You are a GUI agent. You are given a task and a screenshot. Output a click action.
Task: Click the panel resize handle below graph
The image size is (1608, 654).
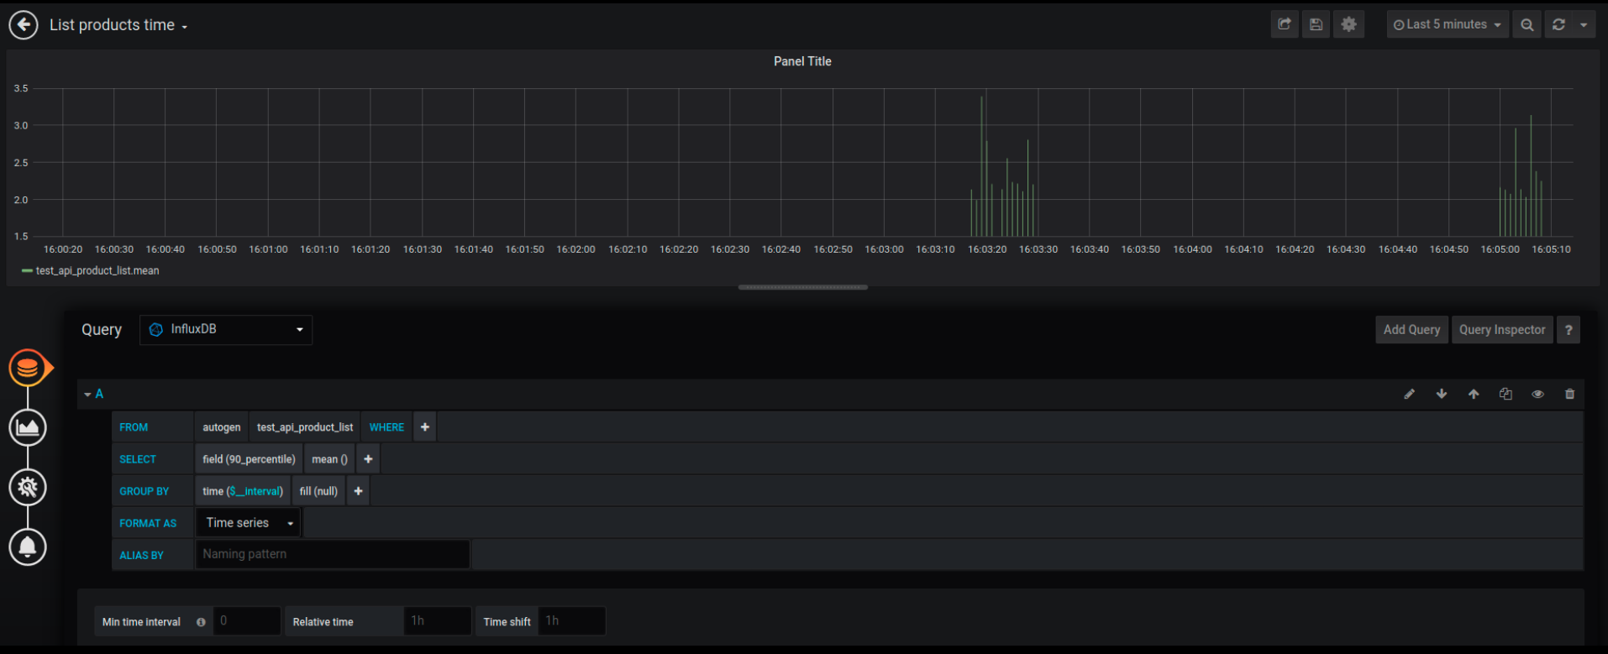tap(803, 287)
